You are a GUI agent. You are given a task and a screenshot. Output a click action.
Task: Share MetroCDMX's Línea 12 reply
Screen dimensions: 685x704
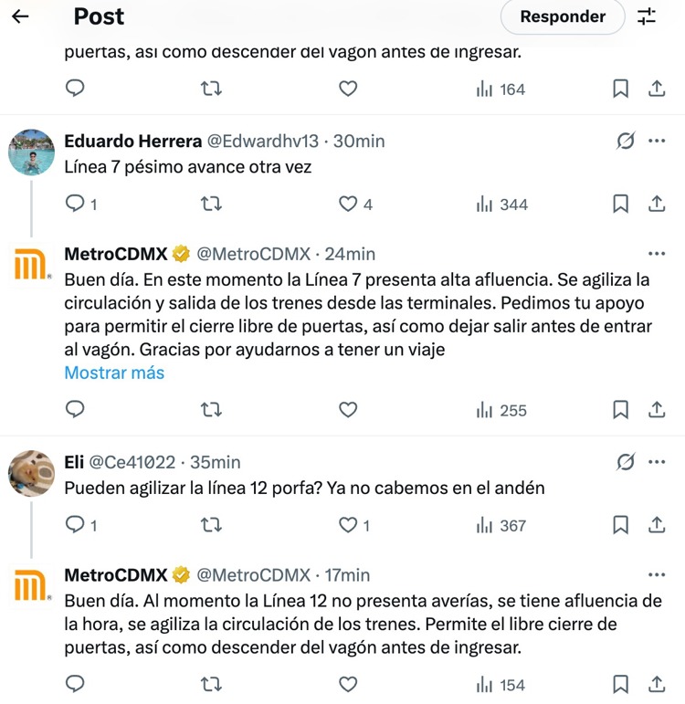(656, 684)
